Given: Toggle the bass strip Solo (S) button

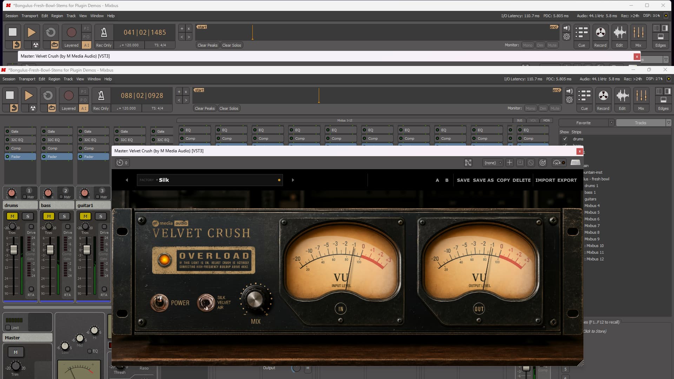Looking at the screenshot, I should click(64, 216).
